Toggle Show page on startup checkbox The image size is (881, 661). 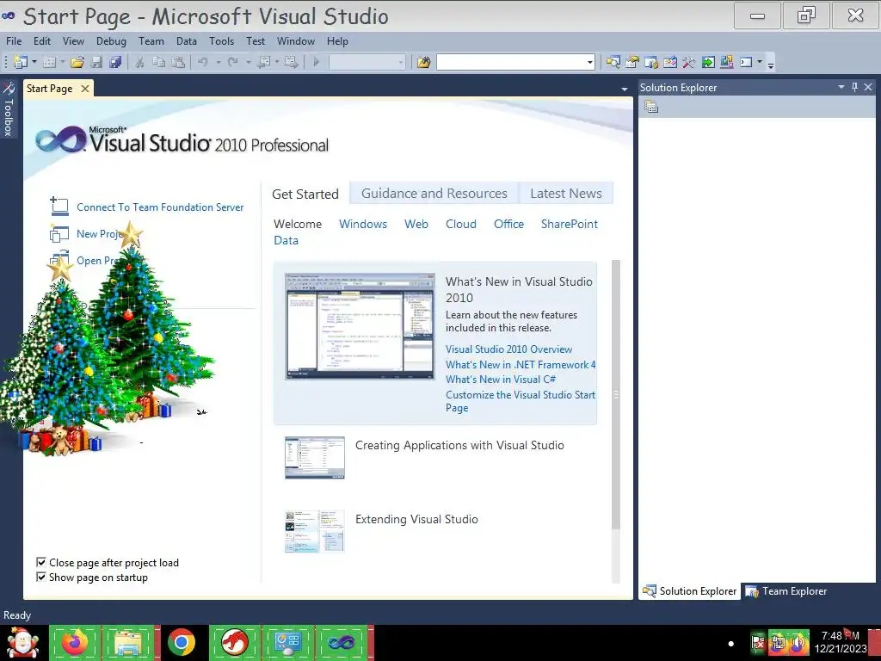[x=41, y=578]
